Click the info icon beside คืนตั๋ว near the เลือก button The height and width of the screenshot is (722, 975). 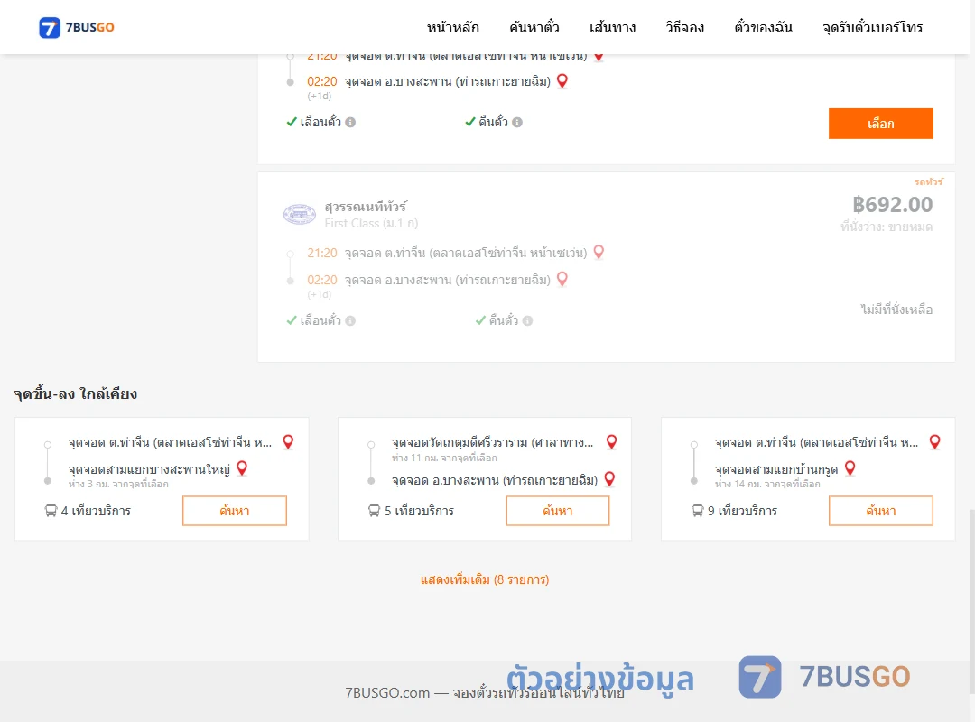517,123
